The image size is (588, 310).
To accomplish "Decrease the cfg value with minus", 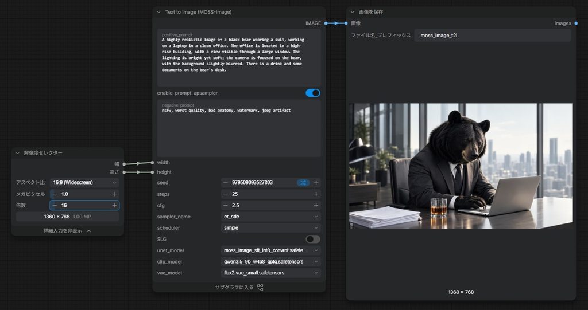I will pyautogui.click(x=225, y=205).
